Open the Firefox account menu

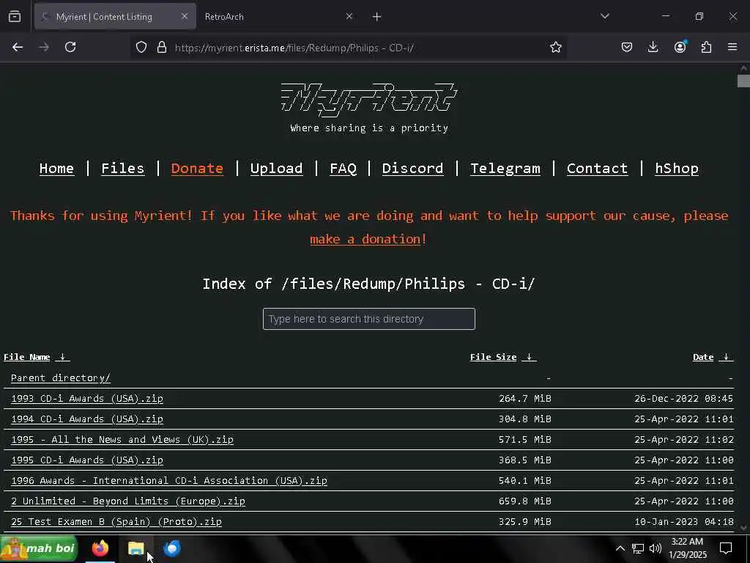[x=680, y=47]
